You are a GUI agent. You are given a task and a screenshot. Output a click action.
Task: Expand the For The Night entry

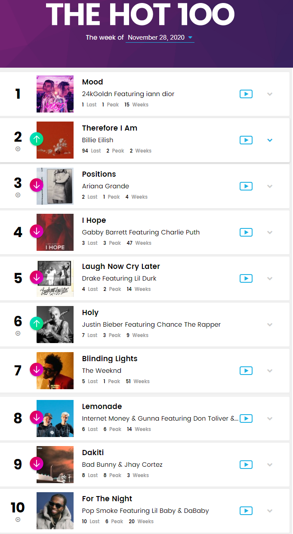(x=270, y=511)
